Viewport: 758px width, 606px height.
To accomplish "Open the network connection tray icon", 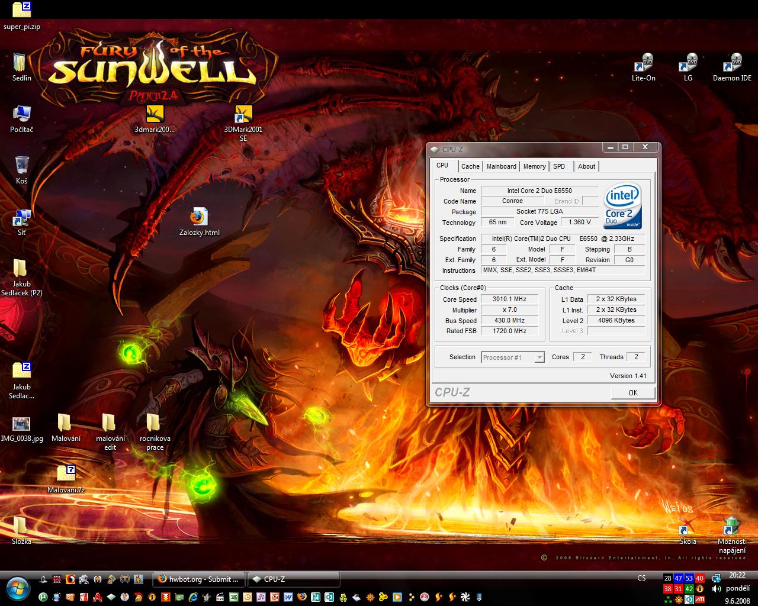I will click(x=716, y=578).
